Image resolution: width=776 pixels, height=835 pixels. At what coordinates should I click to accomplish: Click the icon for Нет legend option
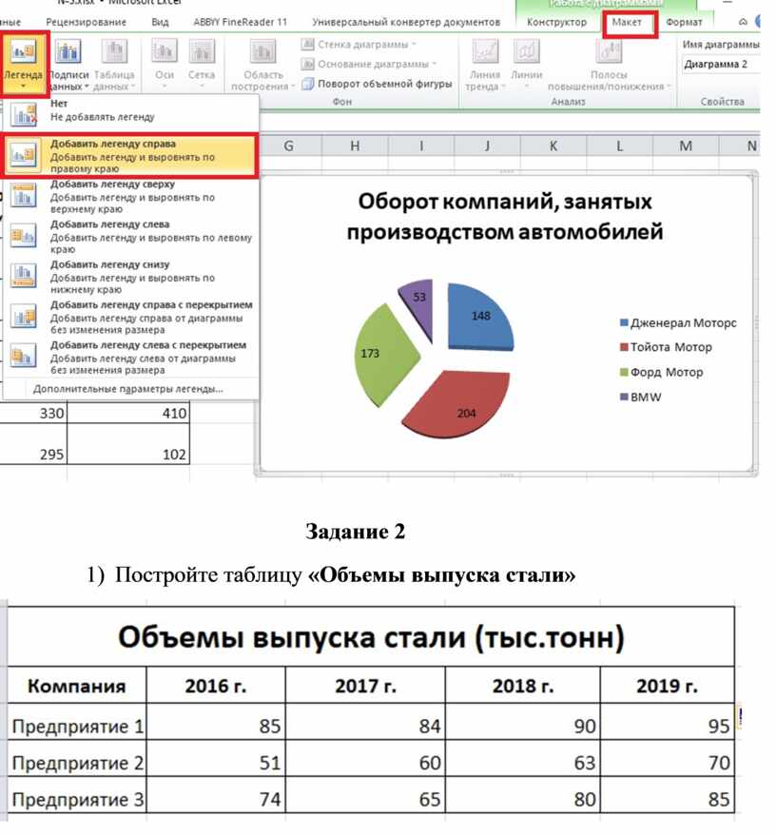pos(23,114)
